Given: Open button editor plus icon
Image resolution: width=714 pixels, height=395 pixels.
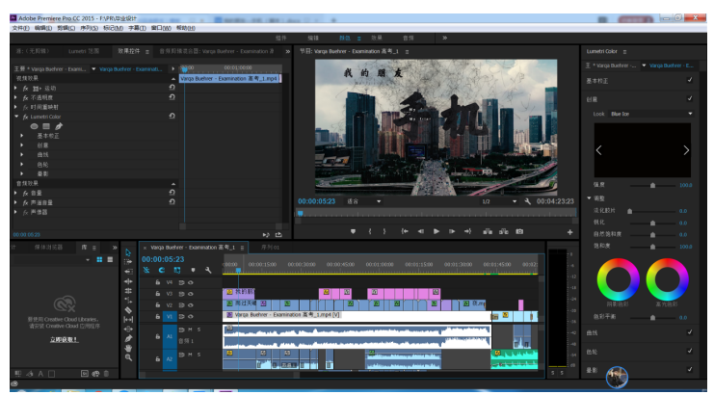Looking at the screenshot, I should click(569, 232).
